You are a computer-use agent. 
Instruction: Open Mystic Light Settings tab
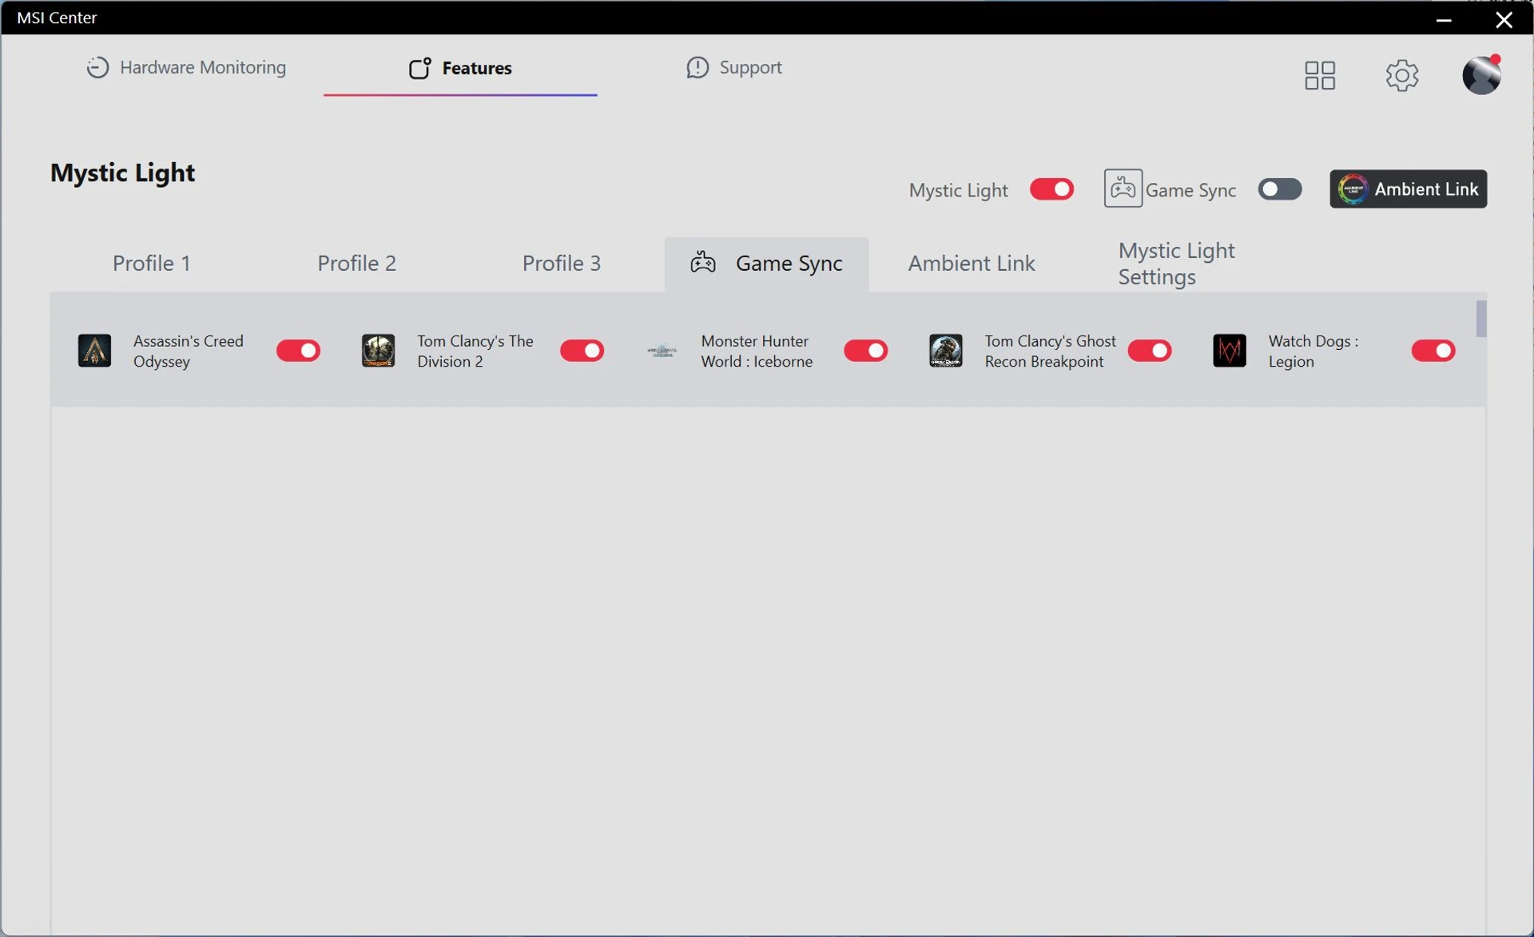click(1176, 264)
